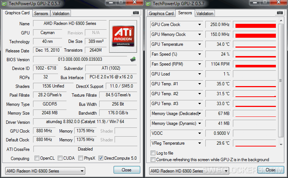Screen dimensions: 288x178
Task: Click the camera screenshot icon in Sensors window
Action: [x=280, y=12]
